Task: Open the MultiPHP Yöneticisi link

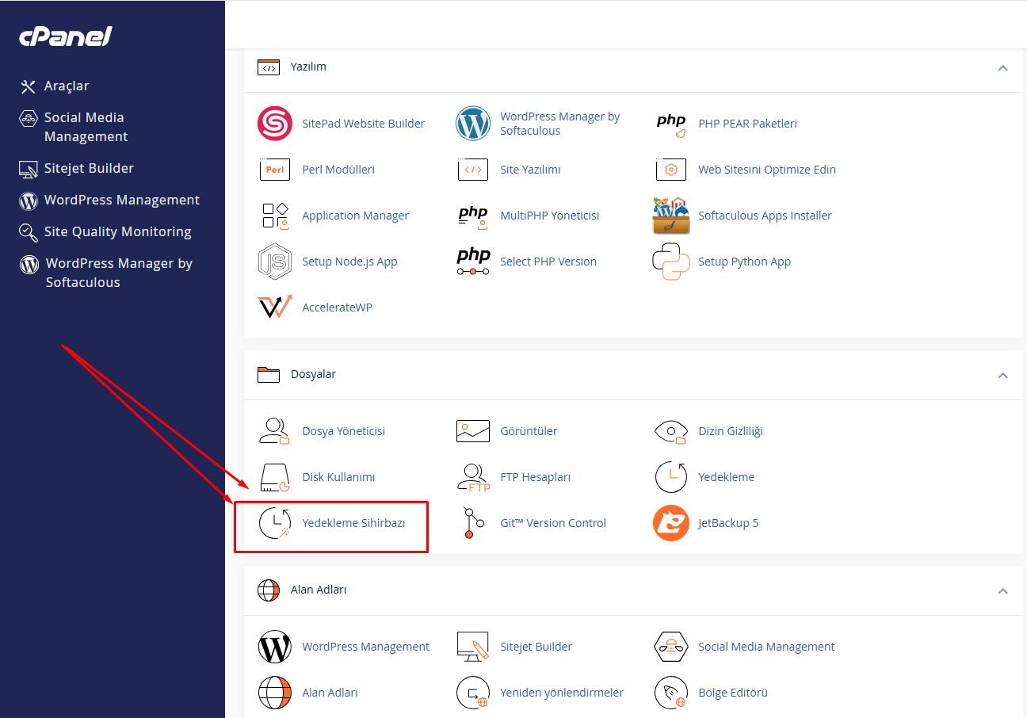Action: (x=550, y=216)
